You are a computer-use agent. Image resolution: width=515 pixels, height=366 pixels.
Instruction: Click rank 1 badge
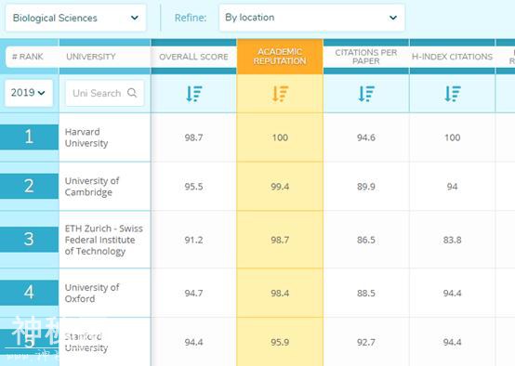(29, 137)
